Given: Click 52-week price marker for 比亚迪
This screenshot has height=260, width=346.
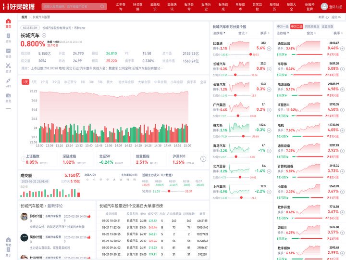Looking at the screenshot, I should click(x=250, y=54).
